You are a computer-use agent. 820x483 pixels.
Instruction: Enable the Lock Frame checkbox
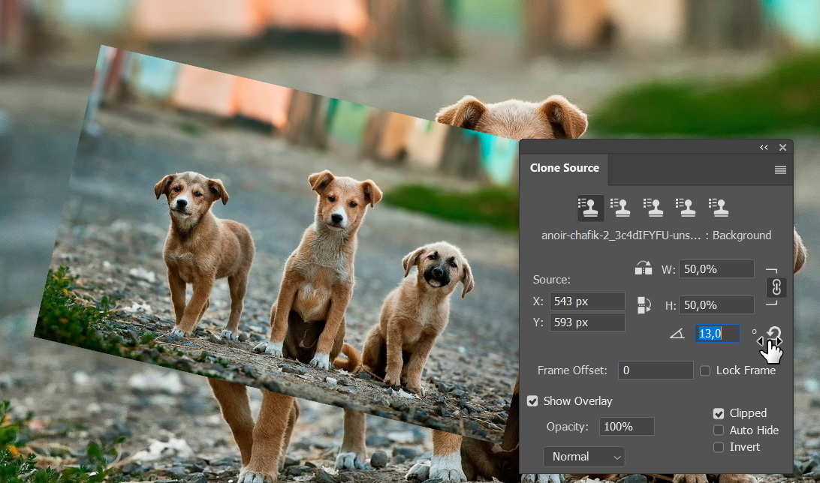[x=705, y=370]
